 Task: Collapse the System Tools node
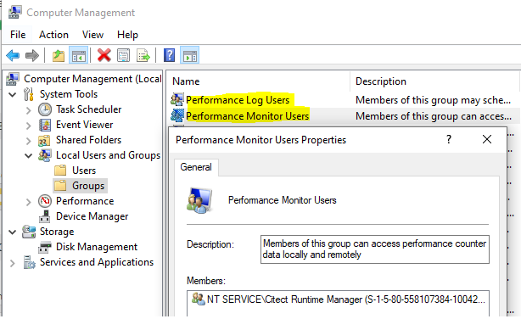click(13, 95)
